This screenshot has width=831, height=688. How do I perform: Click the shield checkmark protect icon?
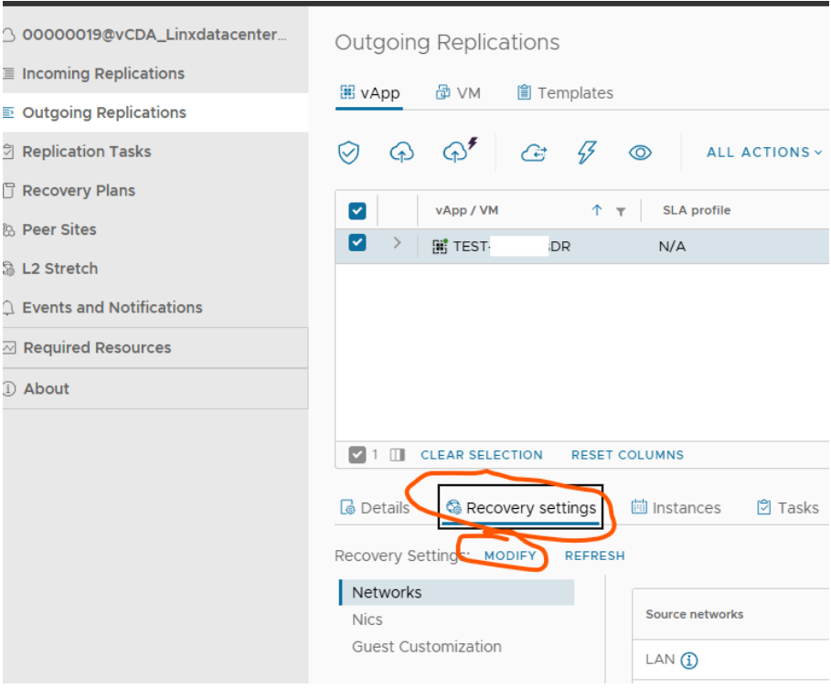pos(348,153)
